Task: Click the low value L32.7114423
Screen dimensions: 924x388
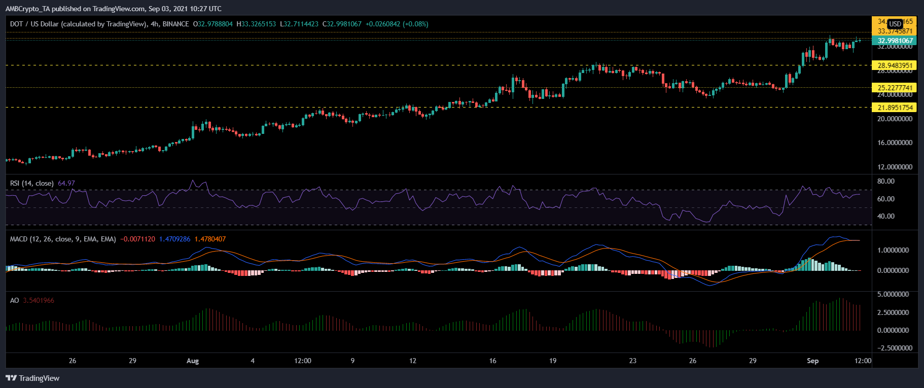Action: click(x=299, y=24)
